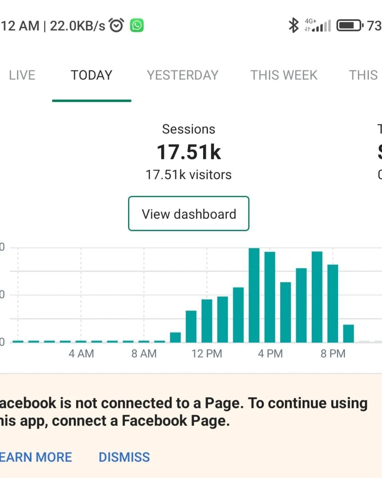Open the YESTERDAY tab

(x=182, y=75)
